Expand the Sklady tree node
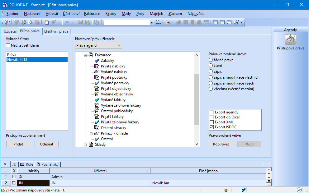Screen dimensions: 309x193 pyautogui.click(x=85, y=145)
